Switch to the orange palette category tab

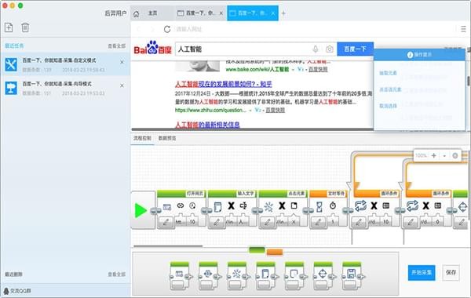pos(275,252)
